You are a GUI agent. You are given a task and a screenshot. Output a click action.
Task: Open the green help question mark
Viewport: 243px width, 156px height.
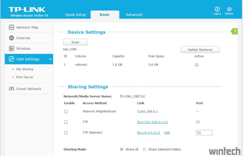(234, 31)
